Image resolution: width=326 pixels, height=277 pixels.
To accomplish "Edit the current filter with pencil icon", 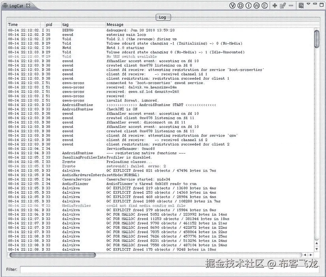I will (x=283, y=6).
